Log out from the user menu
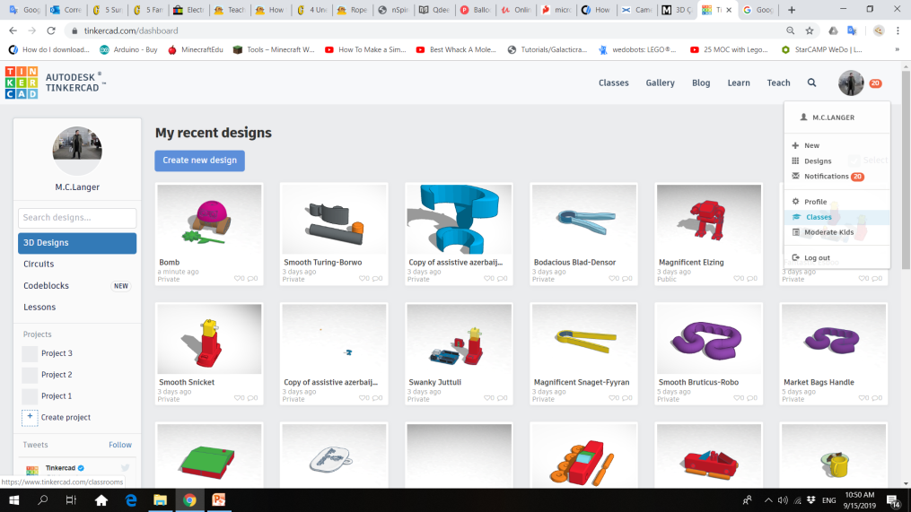The image size is (911, 512). click(x=817, y=257)
